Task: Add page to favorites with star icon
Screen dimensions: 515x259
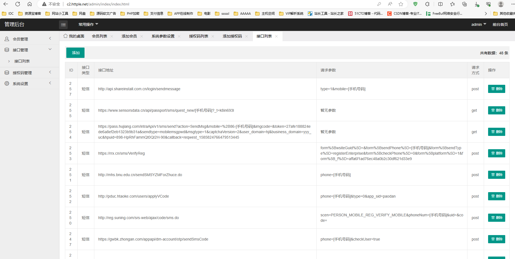Action: click(x=401, y=4)
